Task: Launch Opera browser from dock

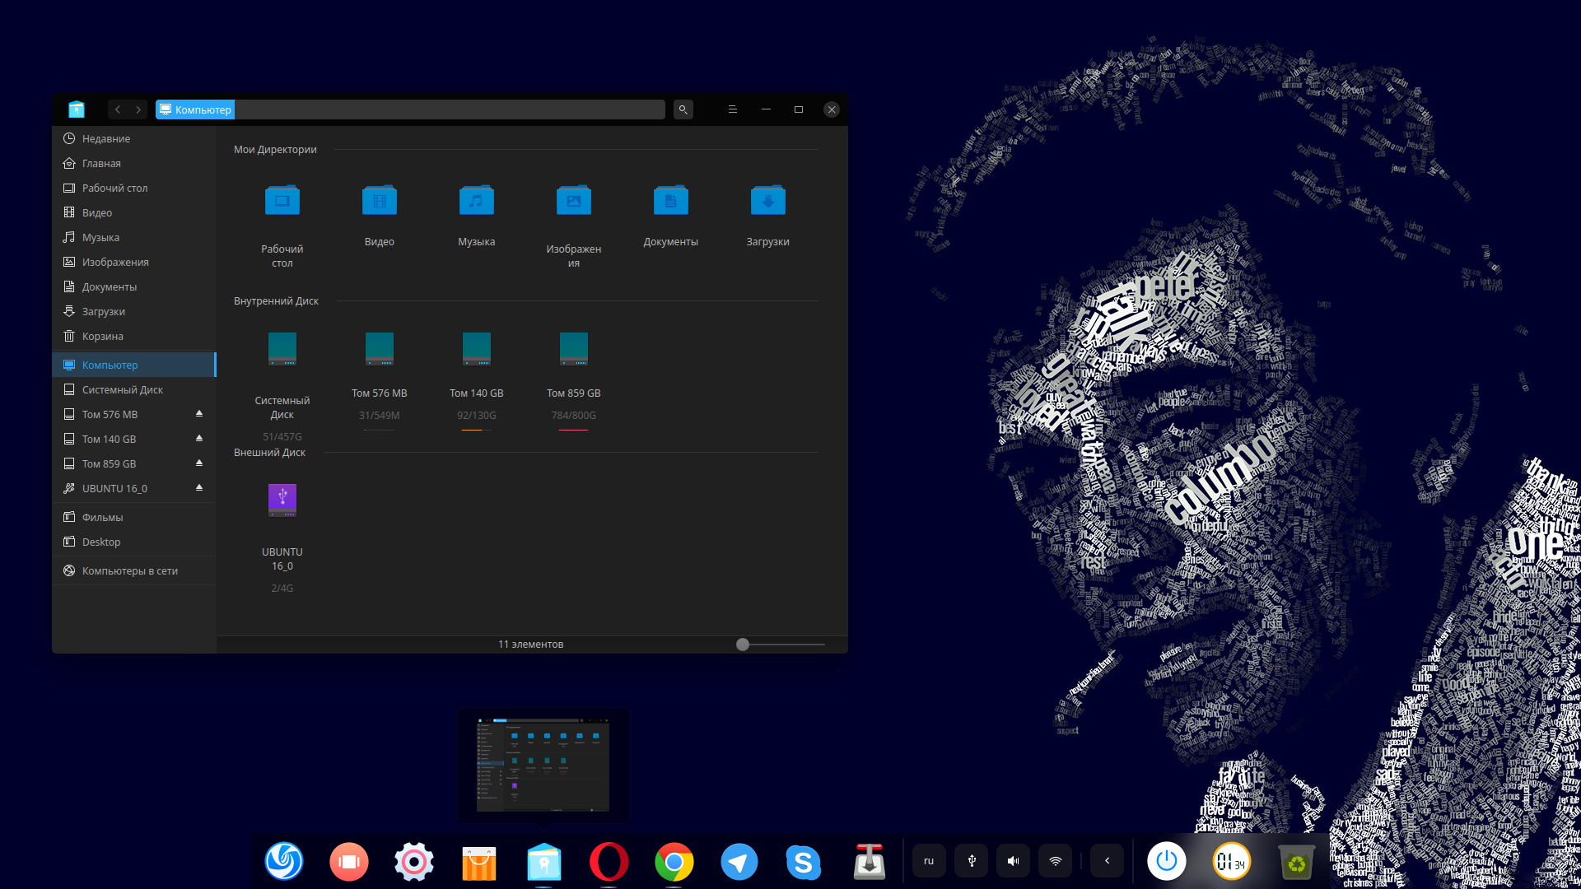Action: [609, 862]
